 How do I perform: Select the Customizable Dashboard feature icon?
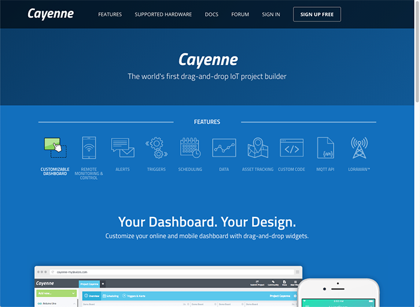[55, 148]
